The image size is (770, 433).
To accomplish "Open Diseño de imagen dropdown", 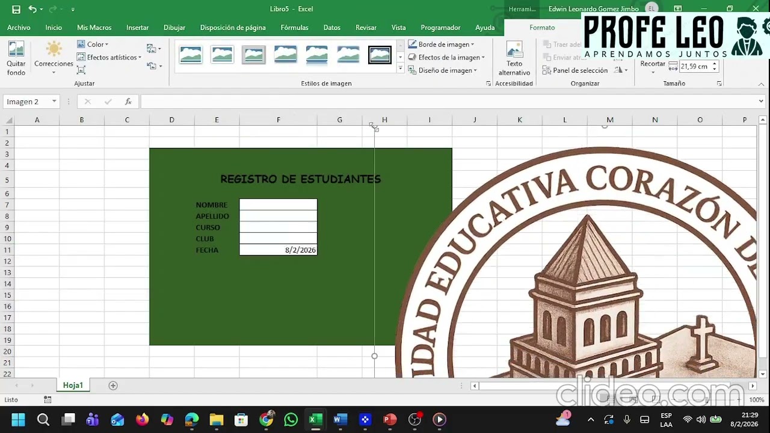I will pyautogui.click(x=443, y=70).
